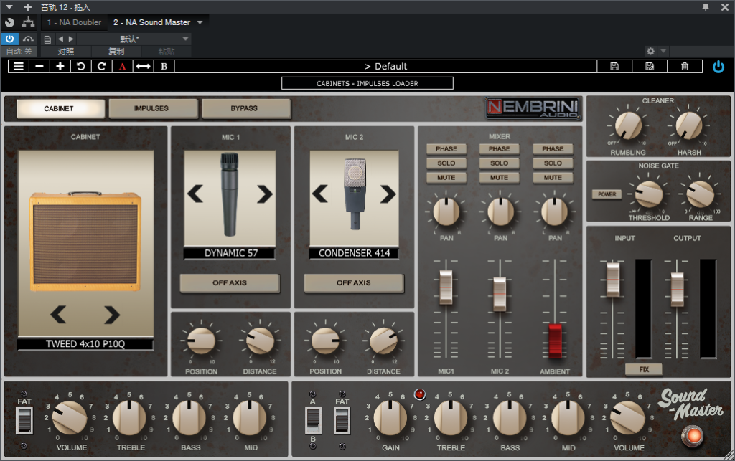The image size is (735, 461).
Task: Save the preset with the first floppy icon
Action: [x=614, y=67]
